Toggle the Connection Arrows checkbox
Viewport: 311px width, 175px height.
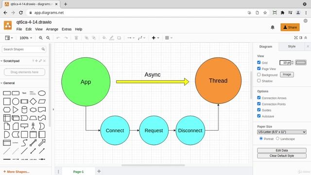(x=259, y=98)
